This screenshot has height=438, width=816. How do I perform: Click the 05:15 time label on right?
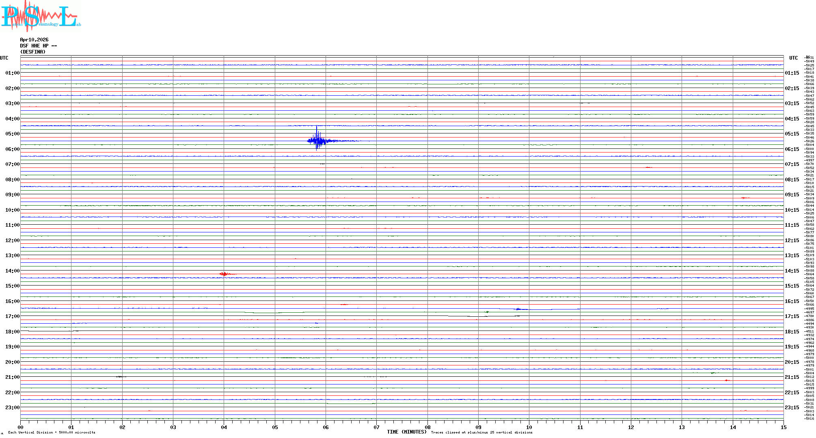(x=792, y=134)
